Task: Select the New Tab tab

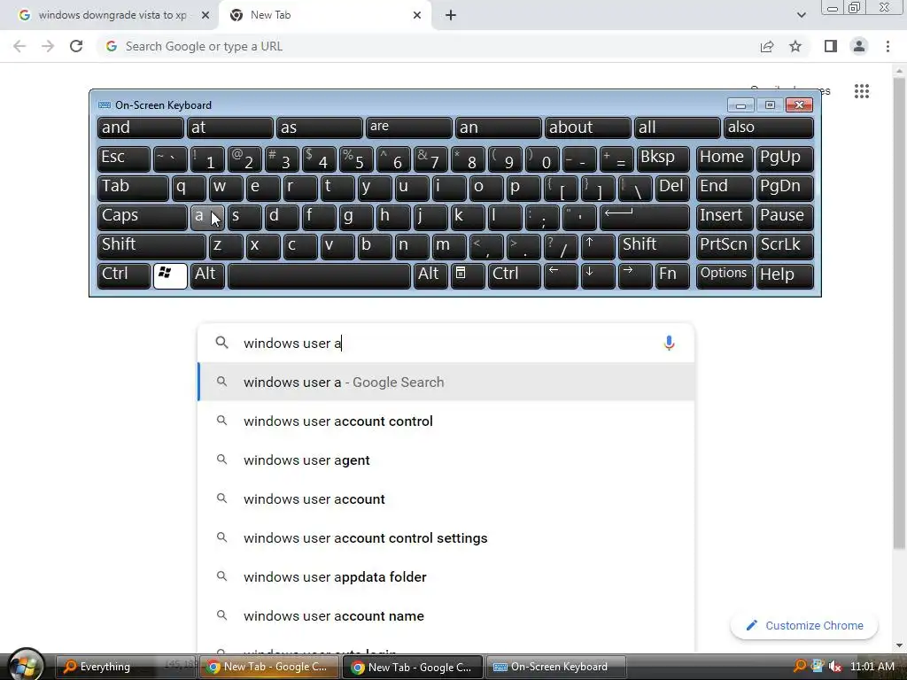Action: coord(324,15)
